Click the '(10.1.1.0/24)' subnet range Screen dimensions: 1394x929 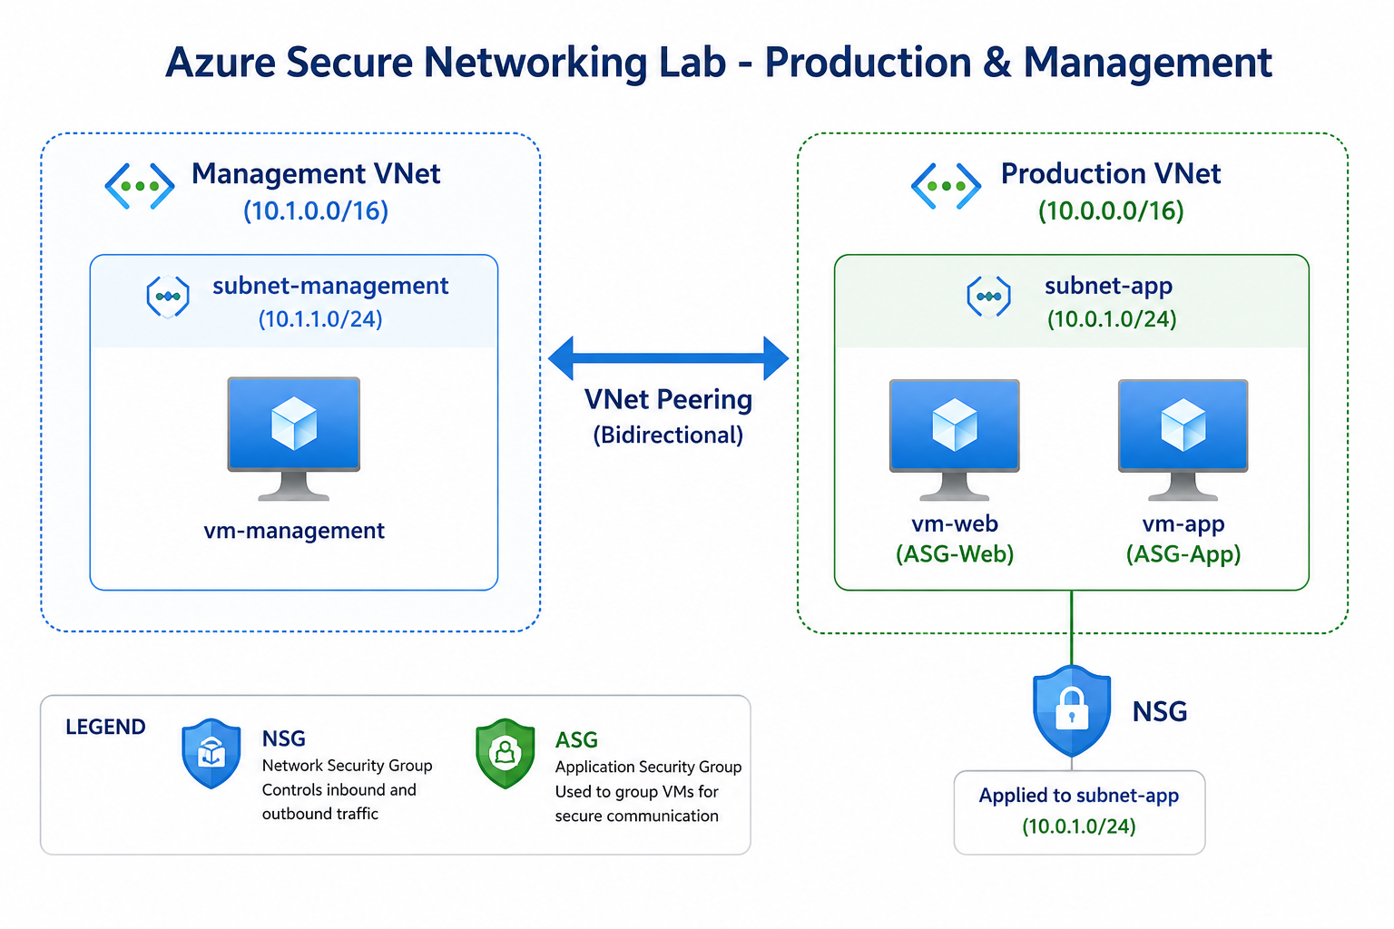[x=320, y=319]
